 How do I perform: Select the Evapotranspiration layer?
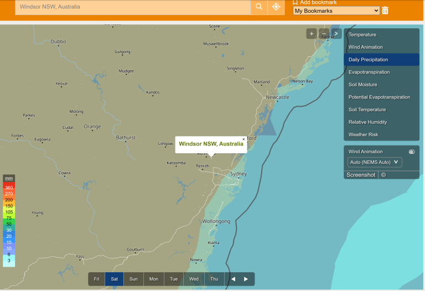(381, 72)
